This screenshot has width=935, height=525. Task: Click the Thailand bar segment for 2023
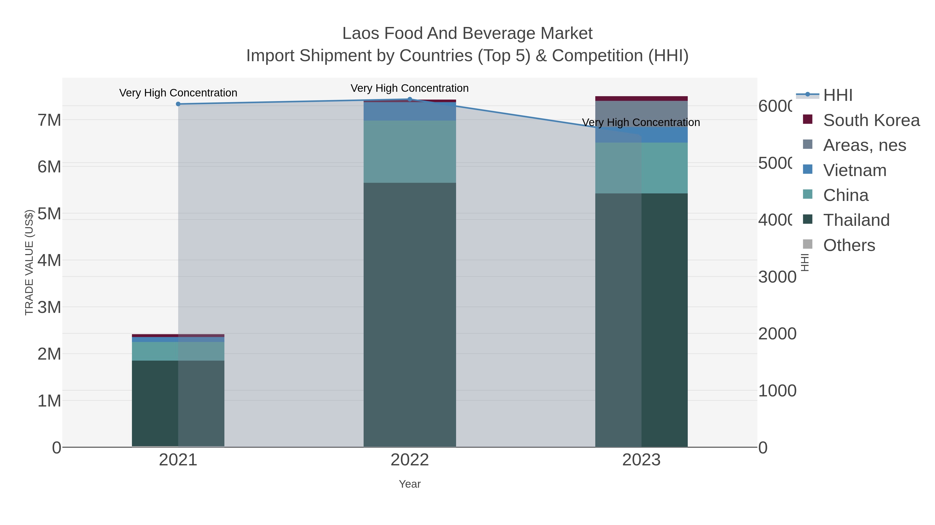tap(641, 320)
